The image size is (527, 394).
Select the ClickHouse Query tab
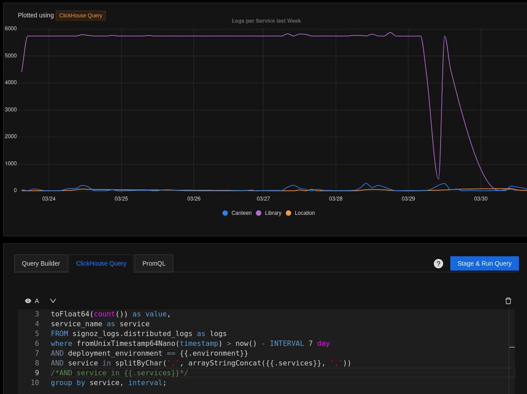(x=101, y=263)
